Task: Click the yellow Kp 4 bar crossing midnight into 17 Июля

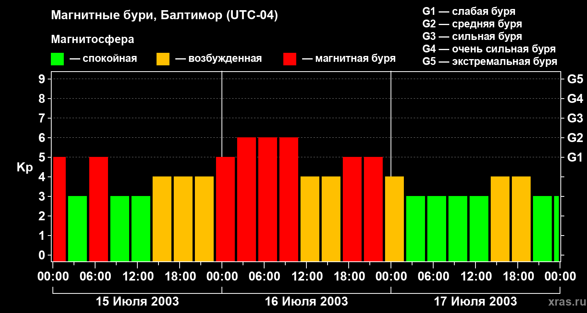Action: click(394, 219)
